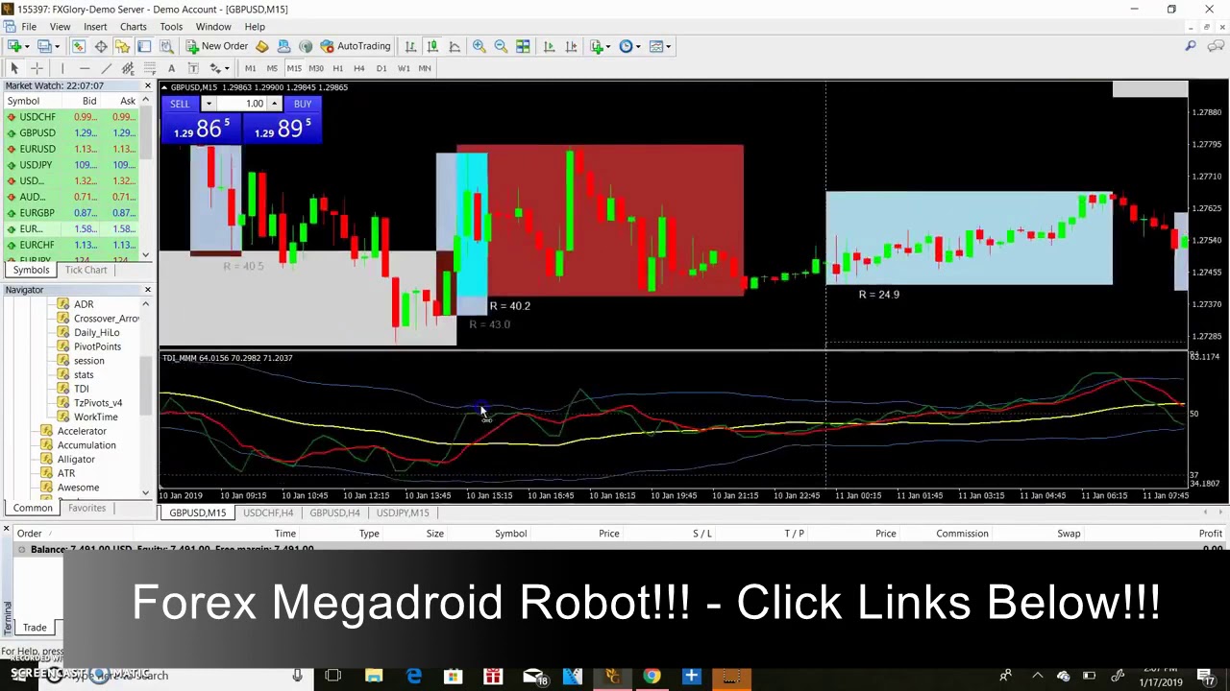Open the Profiles toolbar icon

tap(45, 46)
